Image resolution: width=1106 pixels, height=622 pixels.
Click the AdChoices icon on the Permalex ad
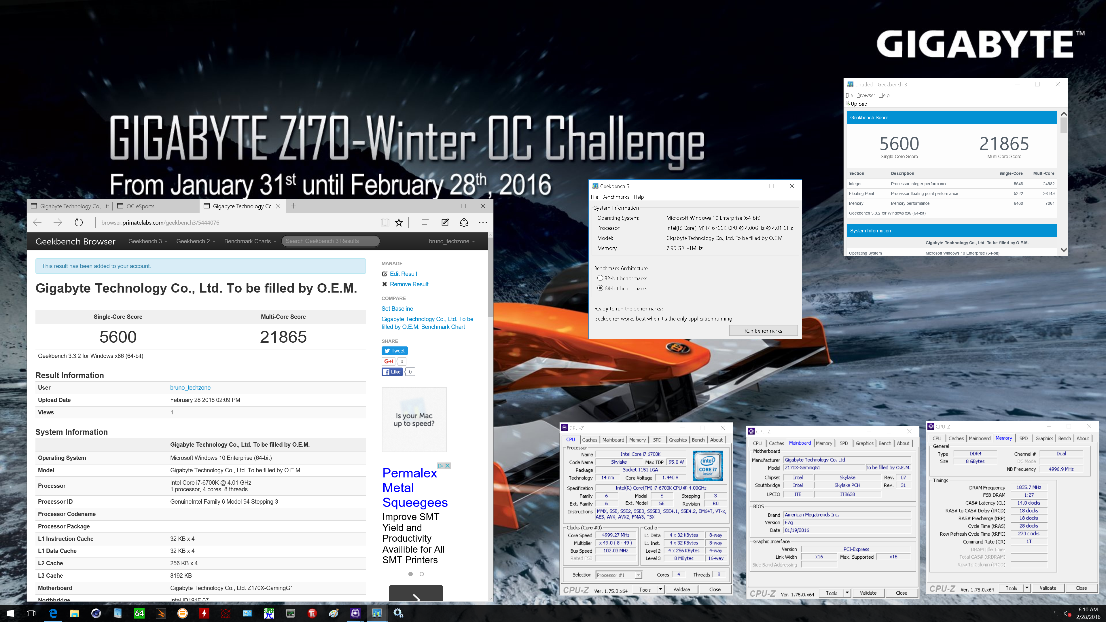click(x=440, y=466)
